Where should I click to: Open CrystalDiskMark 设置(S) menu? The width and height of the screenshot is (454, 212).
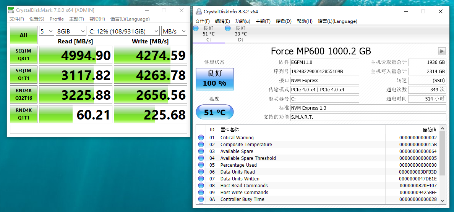(x=37, y=19)
